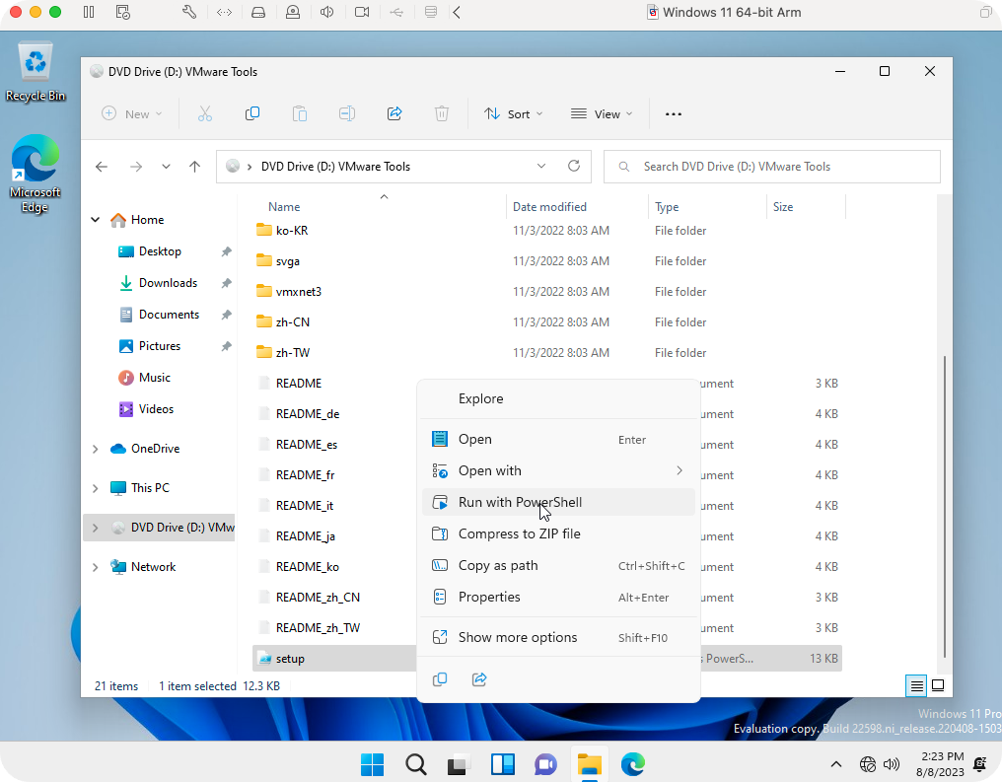Viewport: 1002px width, 782px height.
Task: Expand the This PC tree node
Action: point(96,489)
